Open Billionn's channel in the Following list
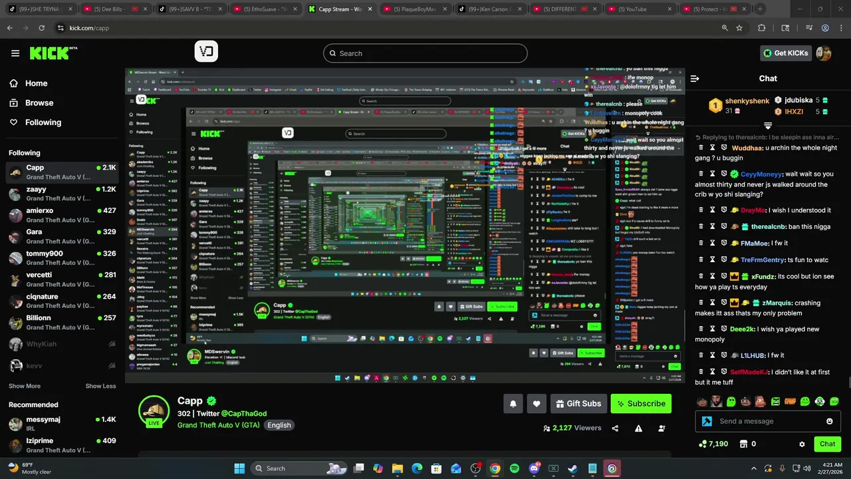The height and width of the screenshot is (479, 851). [x=62, y=322]
